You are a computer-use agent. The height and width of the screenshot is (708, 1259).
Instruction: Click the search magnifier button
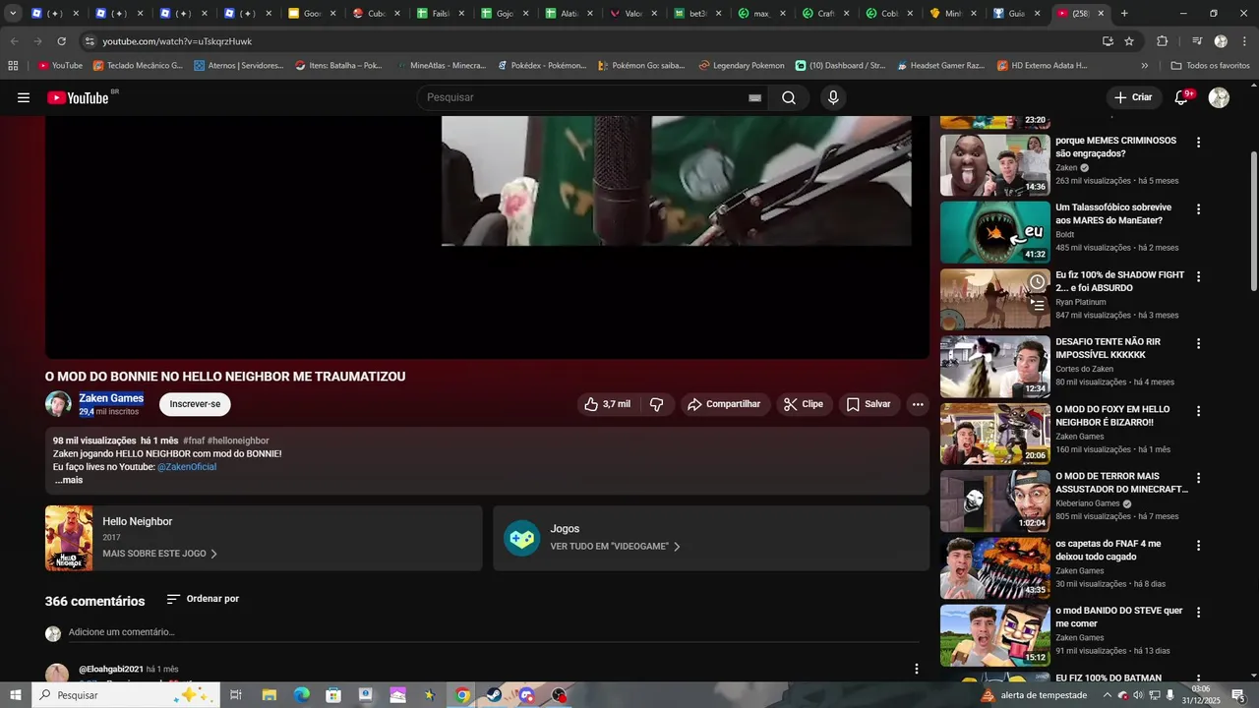click(x=789, y=97)
